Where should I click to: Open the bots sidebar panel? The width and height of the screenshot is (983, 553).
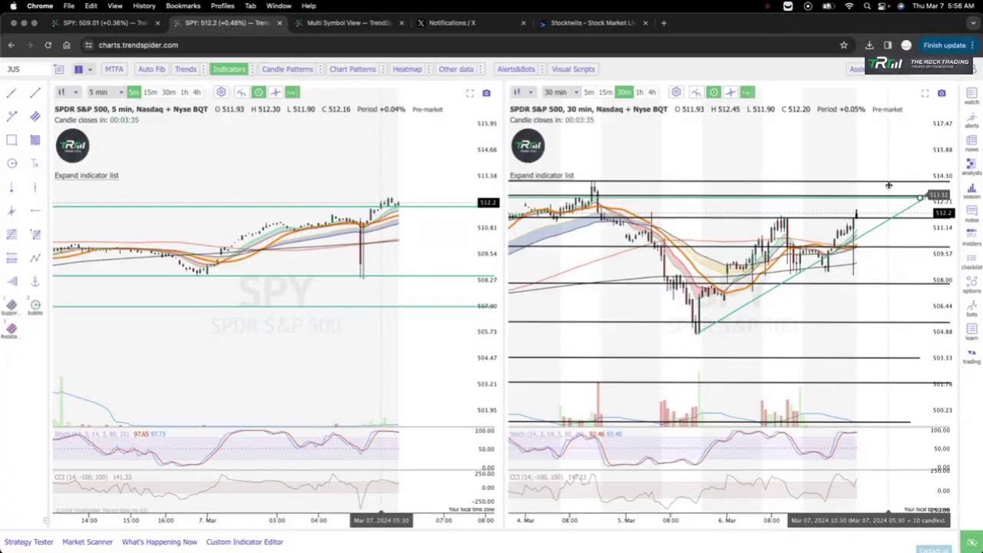pos(971,309)
